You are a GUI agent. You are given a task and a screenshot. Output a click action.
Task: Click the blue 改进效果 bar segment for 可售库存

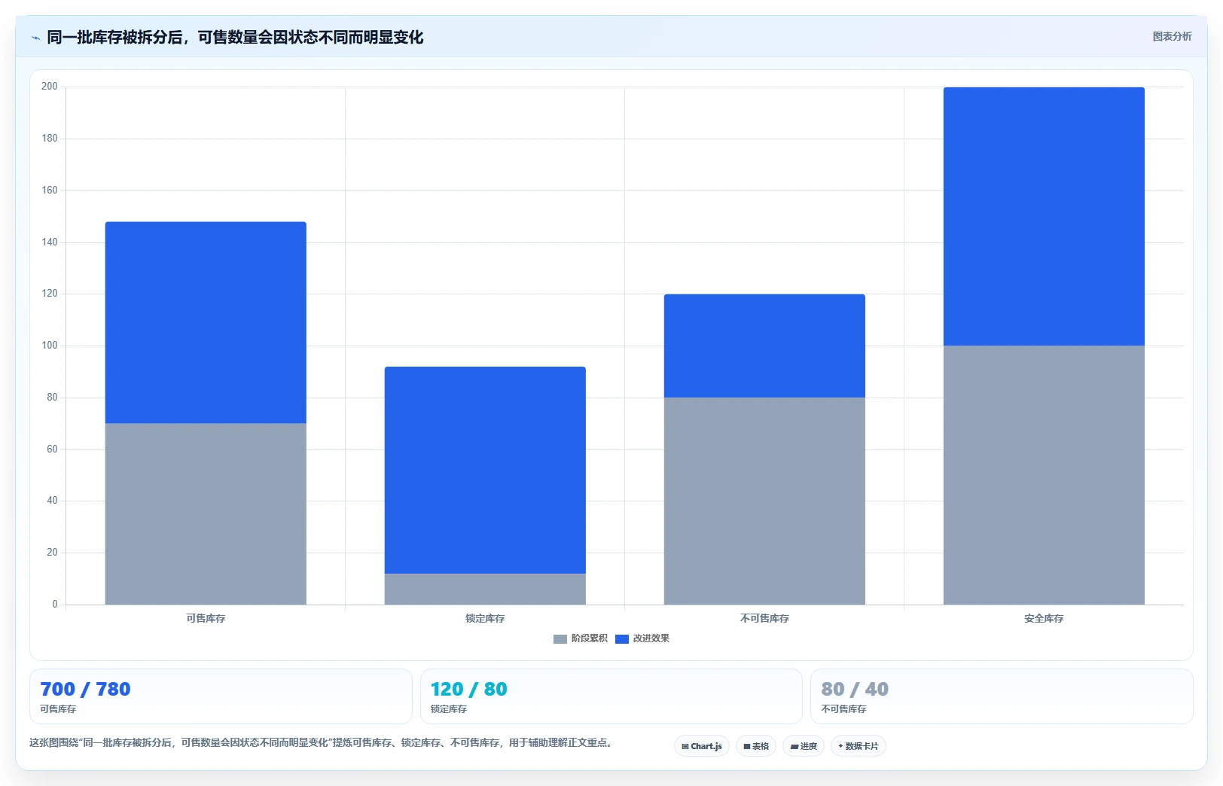point(206,322)
